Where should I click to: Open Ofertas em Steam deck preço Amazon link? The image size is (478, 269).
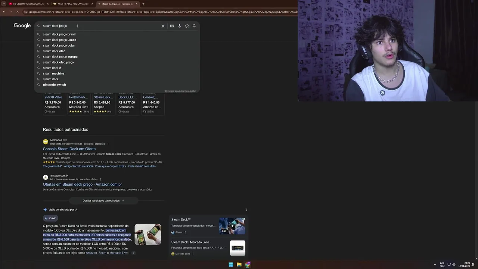[x=82, y=184]
